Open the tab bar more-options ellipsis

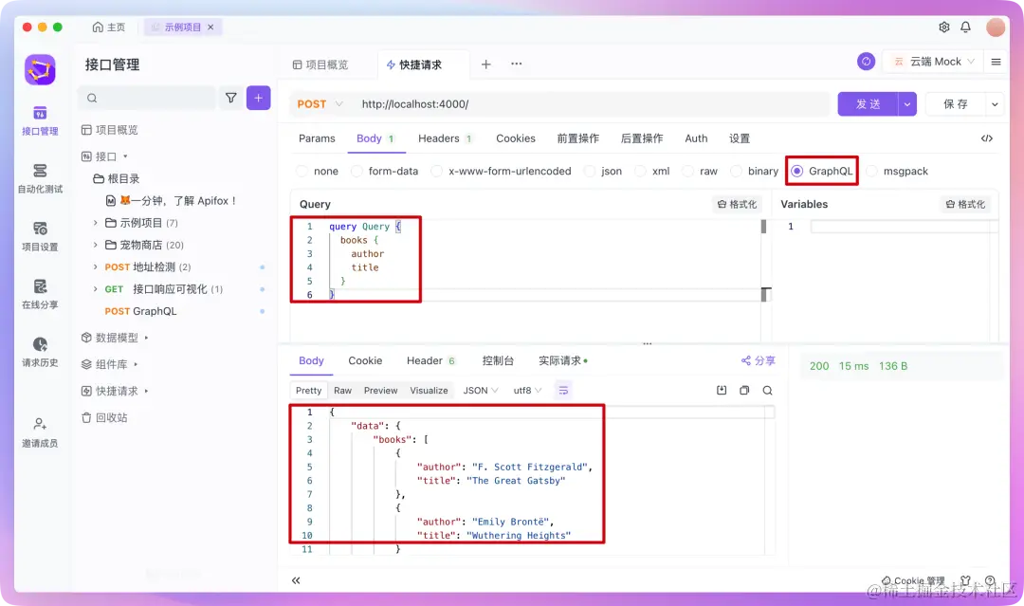pyautogui.click(x=517, y=64)
